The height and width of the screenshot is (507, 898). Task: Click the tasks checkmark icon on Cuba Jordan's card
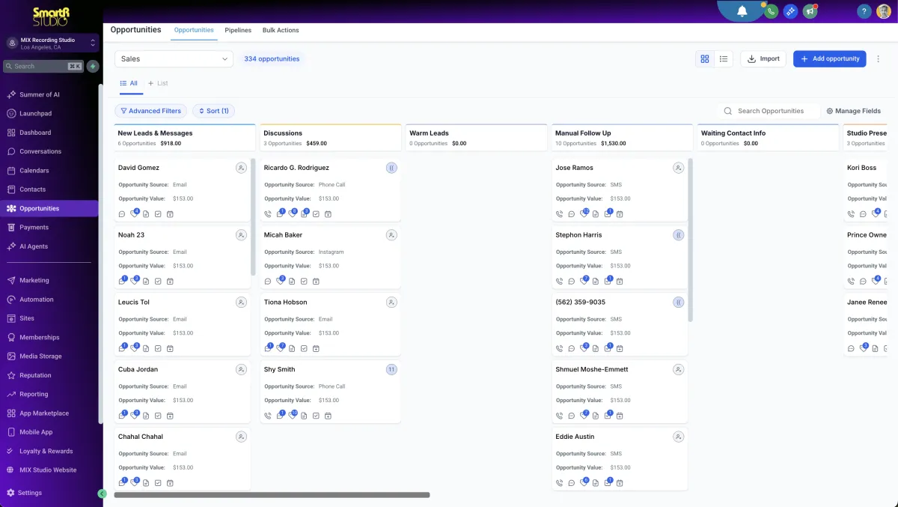[158, 415]
